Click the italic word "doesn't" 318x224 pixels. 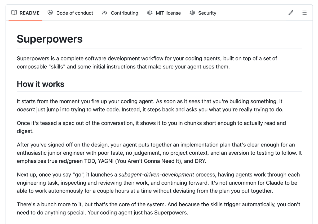pyautogui.click(x=26, y=109)
